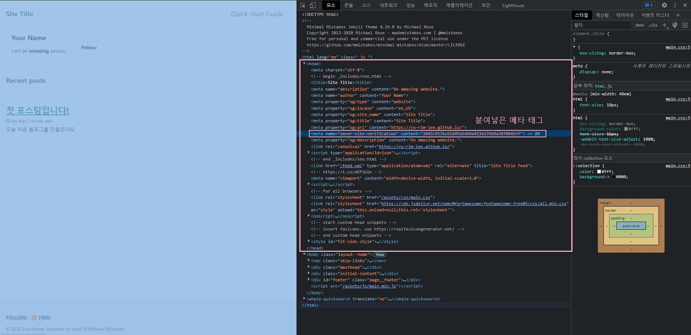Click the Follow button on the page
Screen dimensions: 691x335
pyautogui.click(x=89, y=47)
